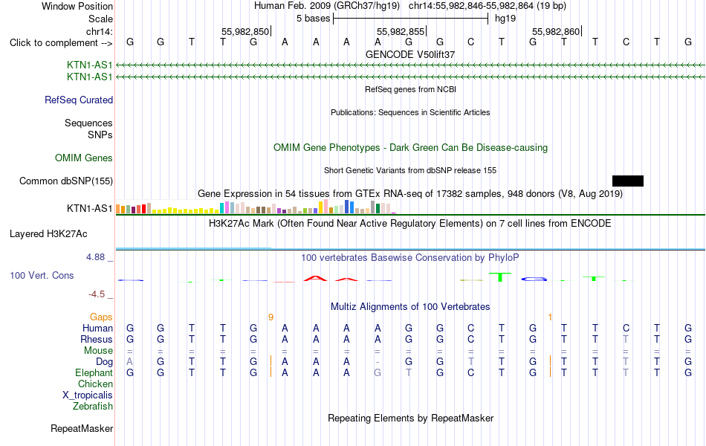Click the RepeatMasker track label
The height and width of the screenshot is (446, 706).
coord(82,428)
